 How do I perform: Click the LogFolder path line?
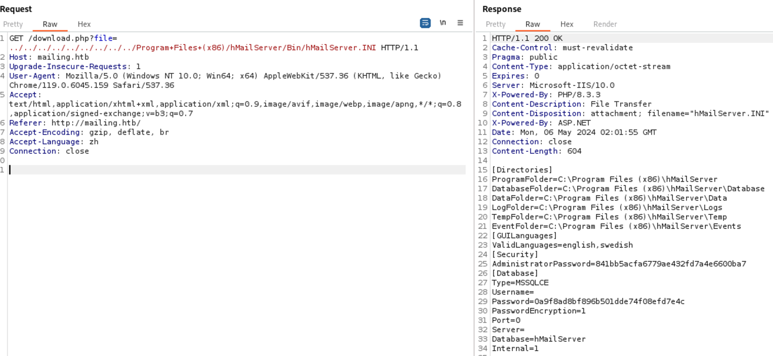607,208
